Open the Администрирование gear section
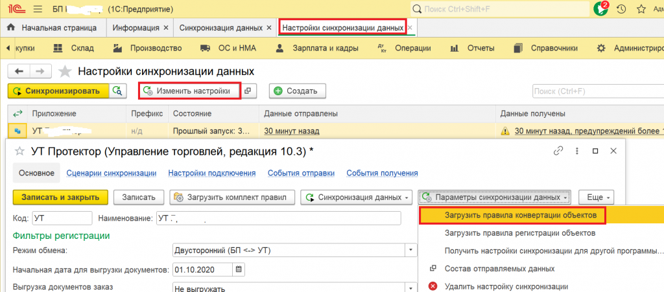This screenshot has width=664, height=292. [630, 48]
